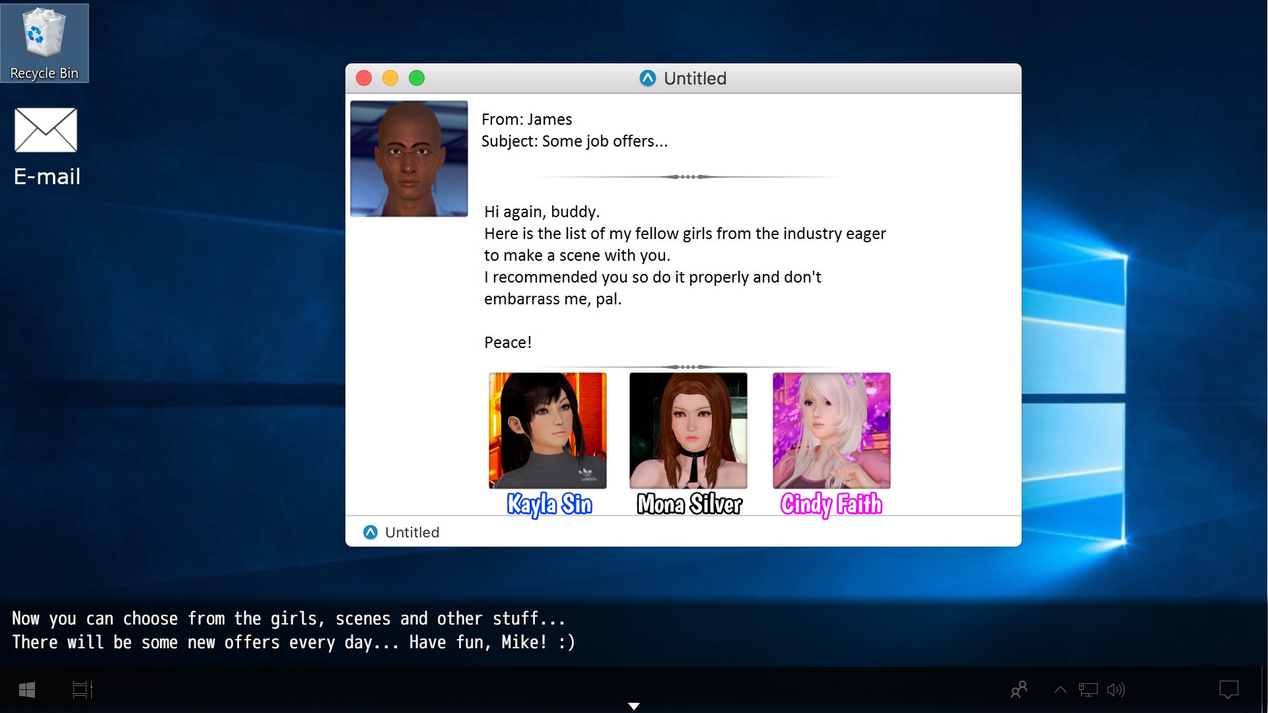Screen dimensions: 1268x713
Task: Click the Kayla Sin name label
Action: click(549, 504)
